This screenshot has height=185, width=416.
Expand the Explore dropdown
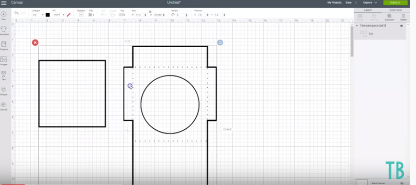(x=370, y=3)
